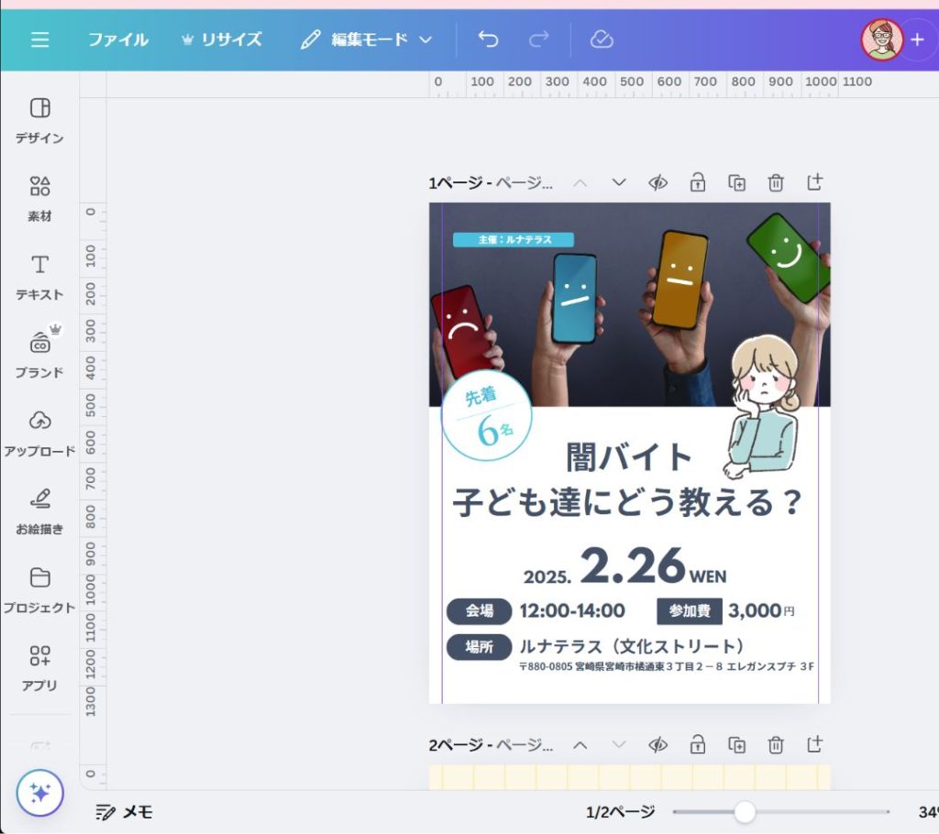Open the お絵描き draw tool
The width and height of the screenshot is (939, 834).
[39, 510]
